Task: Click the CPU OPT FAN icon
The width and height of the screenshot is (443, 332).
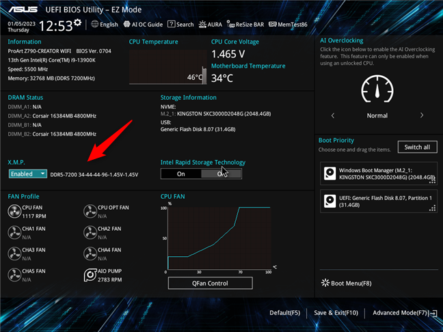Action: [90, 212]
